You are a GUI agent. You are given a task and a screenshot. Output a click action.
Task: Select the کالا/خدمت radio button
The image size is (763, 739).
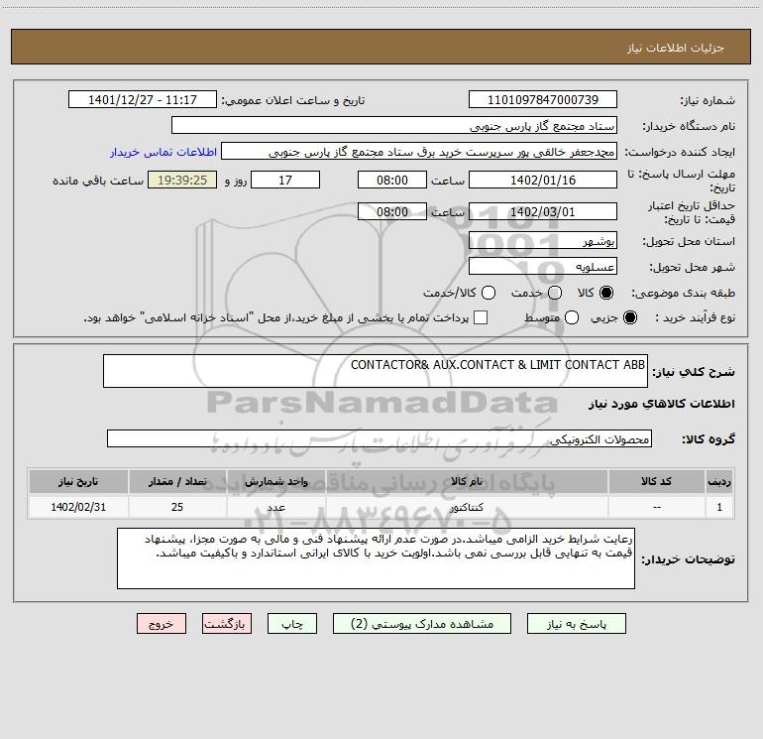(489, 293)
